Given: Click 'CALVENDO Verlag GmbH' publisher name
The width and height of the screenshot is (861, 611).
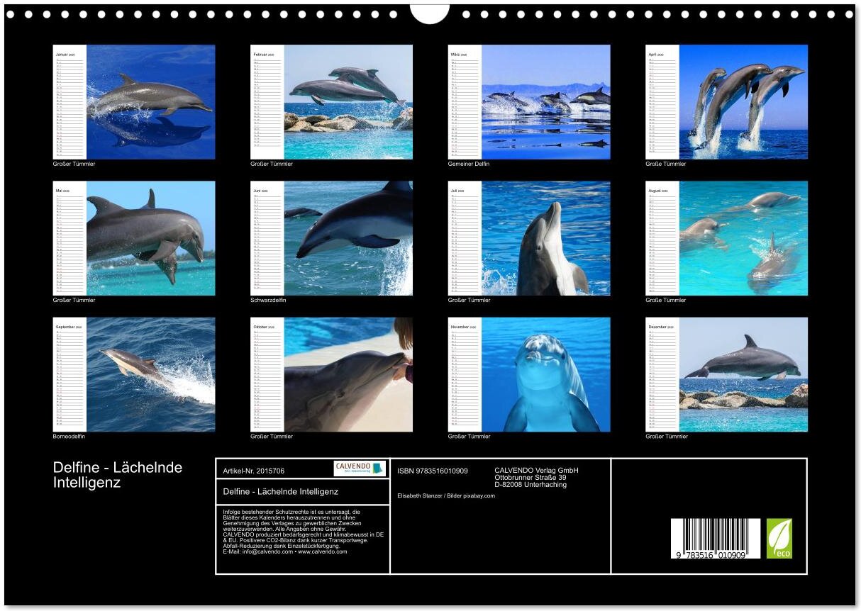Looking at the screenshot, I should (x=536, y=471).
